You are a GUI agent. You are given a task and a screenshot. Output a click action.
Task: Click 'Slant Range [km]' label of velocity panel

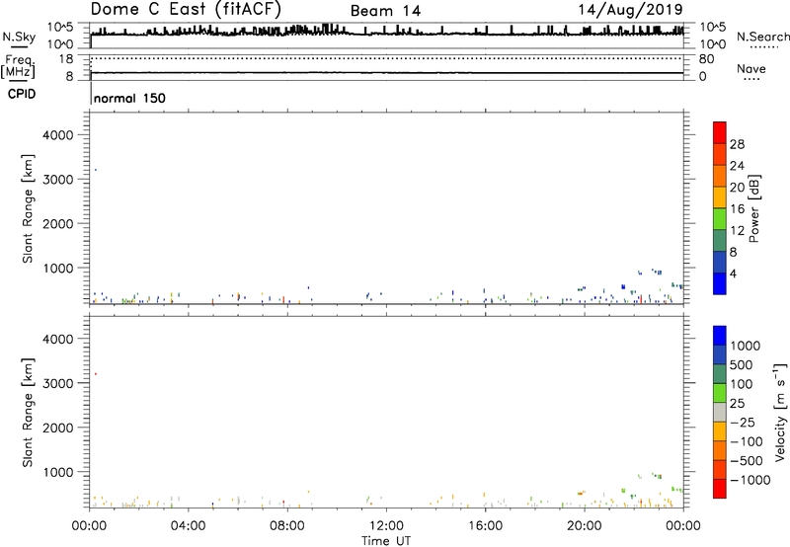28,413
